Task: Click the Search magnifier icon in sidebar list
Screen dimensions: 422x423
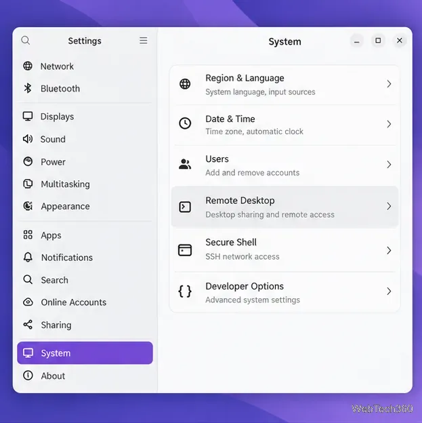Action: [28, 280]
